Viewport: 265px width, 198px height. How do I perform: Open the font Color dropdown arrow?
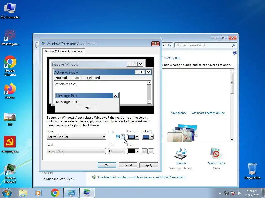[x=137, y=151]
